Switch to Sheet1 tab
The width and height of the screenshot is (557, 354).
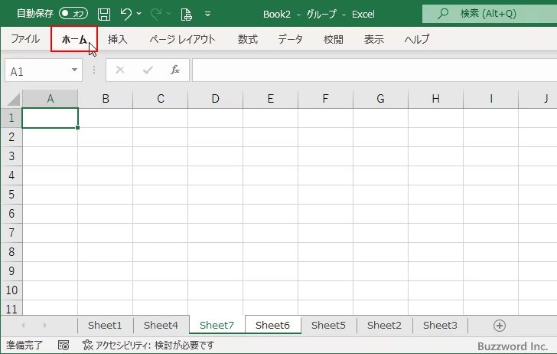(105, 325)
